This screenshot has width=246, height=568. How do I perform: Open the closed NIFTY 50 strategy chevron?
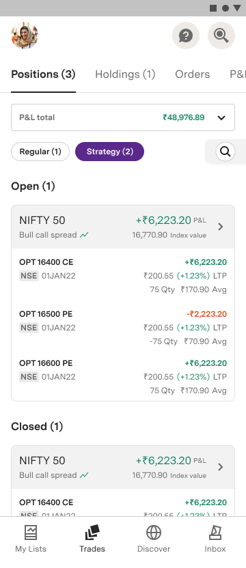(221, 467)
